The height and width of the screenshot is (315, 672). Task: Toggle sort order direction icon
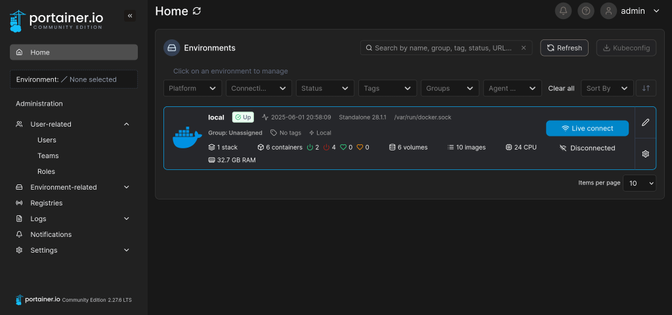coord(646,89)
